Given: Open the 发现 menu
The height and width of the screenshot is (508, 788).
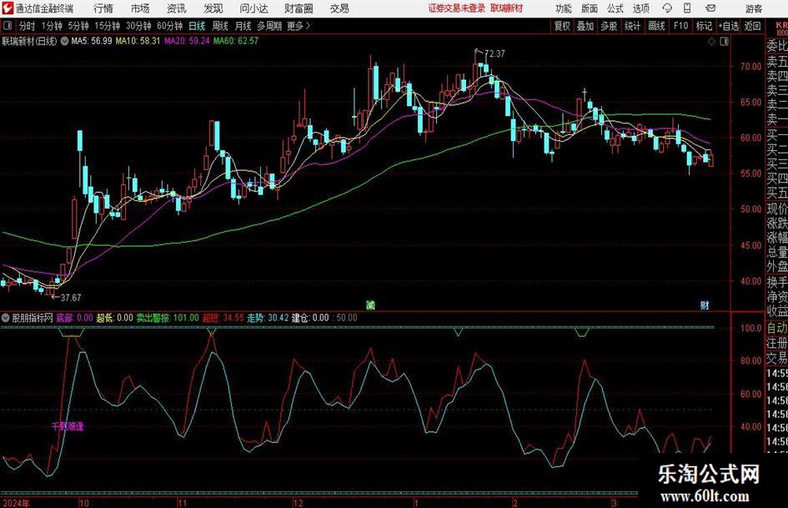Looking at the screenshot, I should [213, 8].
